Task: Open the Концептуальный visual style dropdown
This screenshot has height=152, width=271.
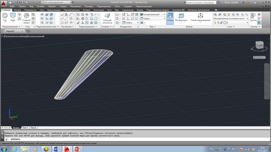Action: tap(153, 14)
